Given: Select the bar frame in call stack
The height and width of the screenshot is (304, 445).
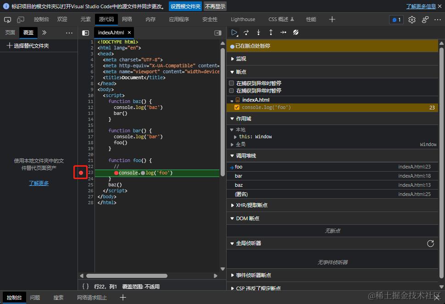Looking at the screenshot, I should (x=239, y=176).
